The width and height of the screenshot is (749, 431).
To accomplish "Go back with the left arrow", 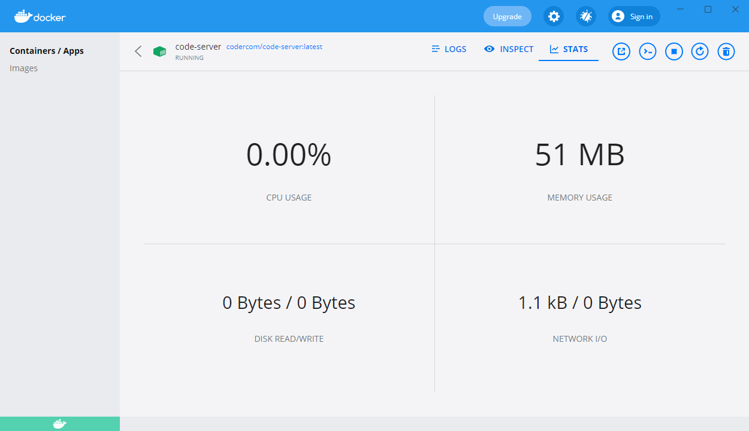I will (x=138, y=51).
